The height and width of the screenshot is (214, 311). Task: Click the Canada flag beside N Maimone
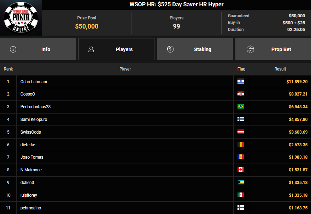[241, 170]
